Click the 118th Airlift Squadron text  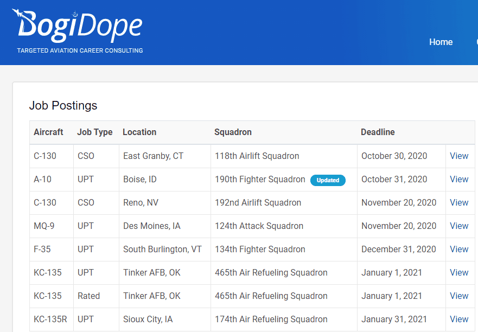point(257,156)
